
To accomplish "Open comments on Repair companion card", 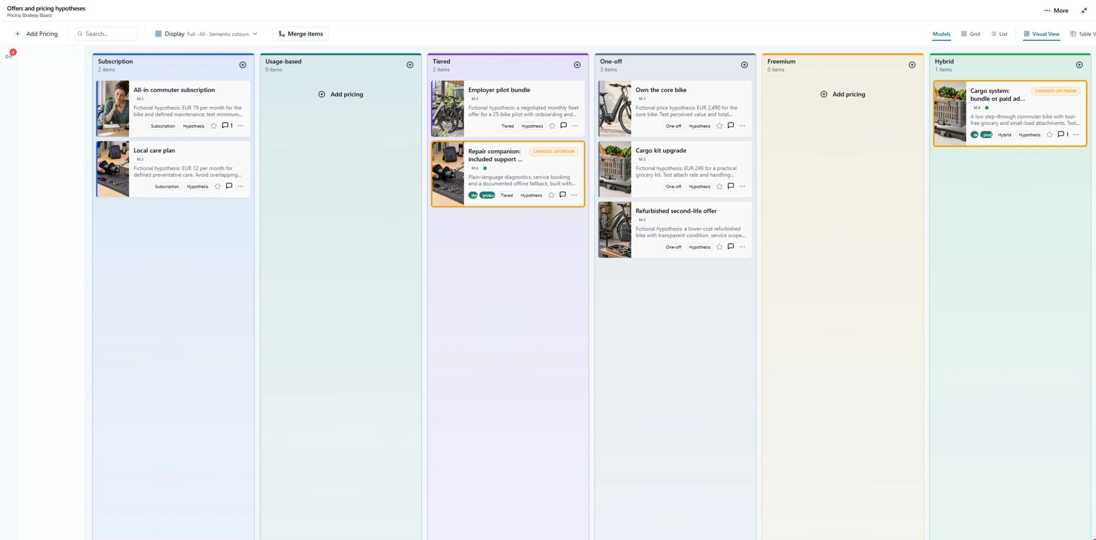I will click(x=562, y=194).
